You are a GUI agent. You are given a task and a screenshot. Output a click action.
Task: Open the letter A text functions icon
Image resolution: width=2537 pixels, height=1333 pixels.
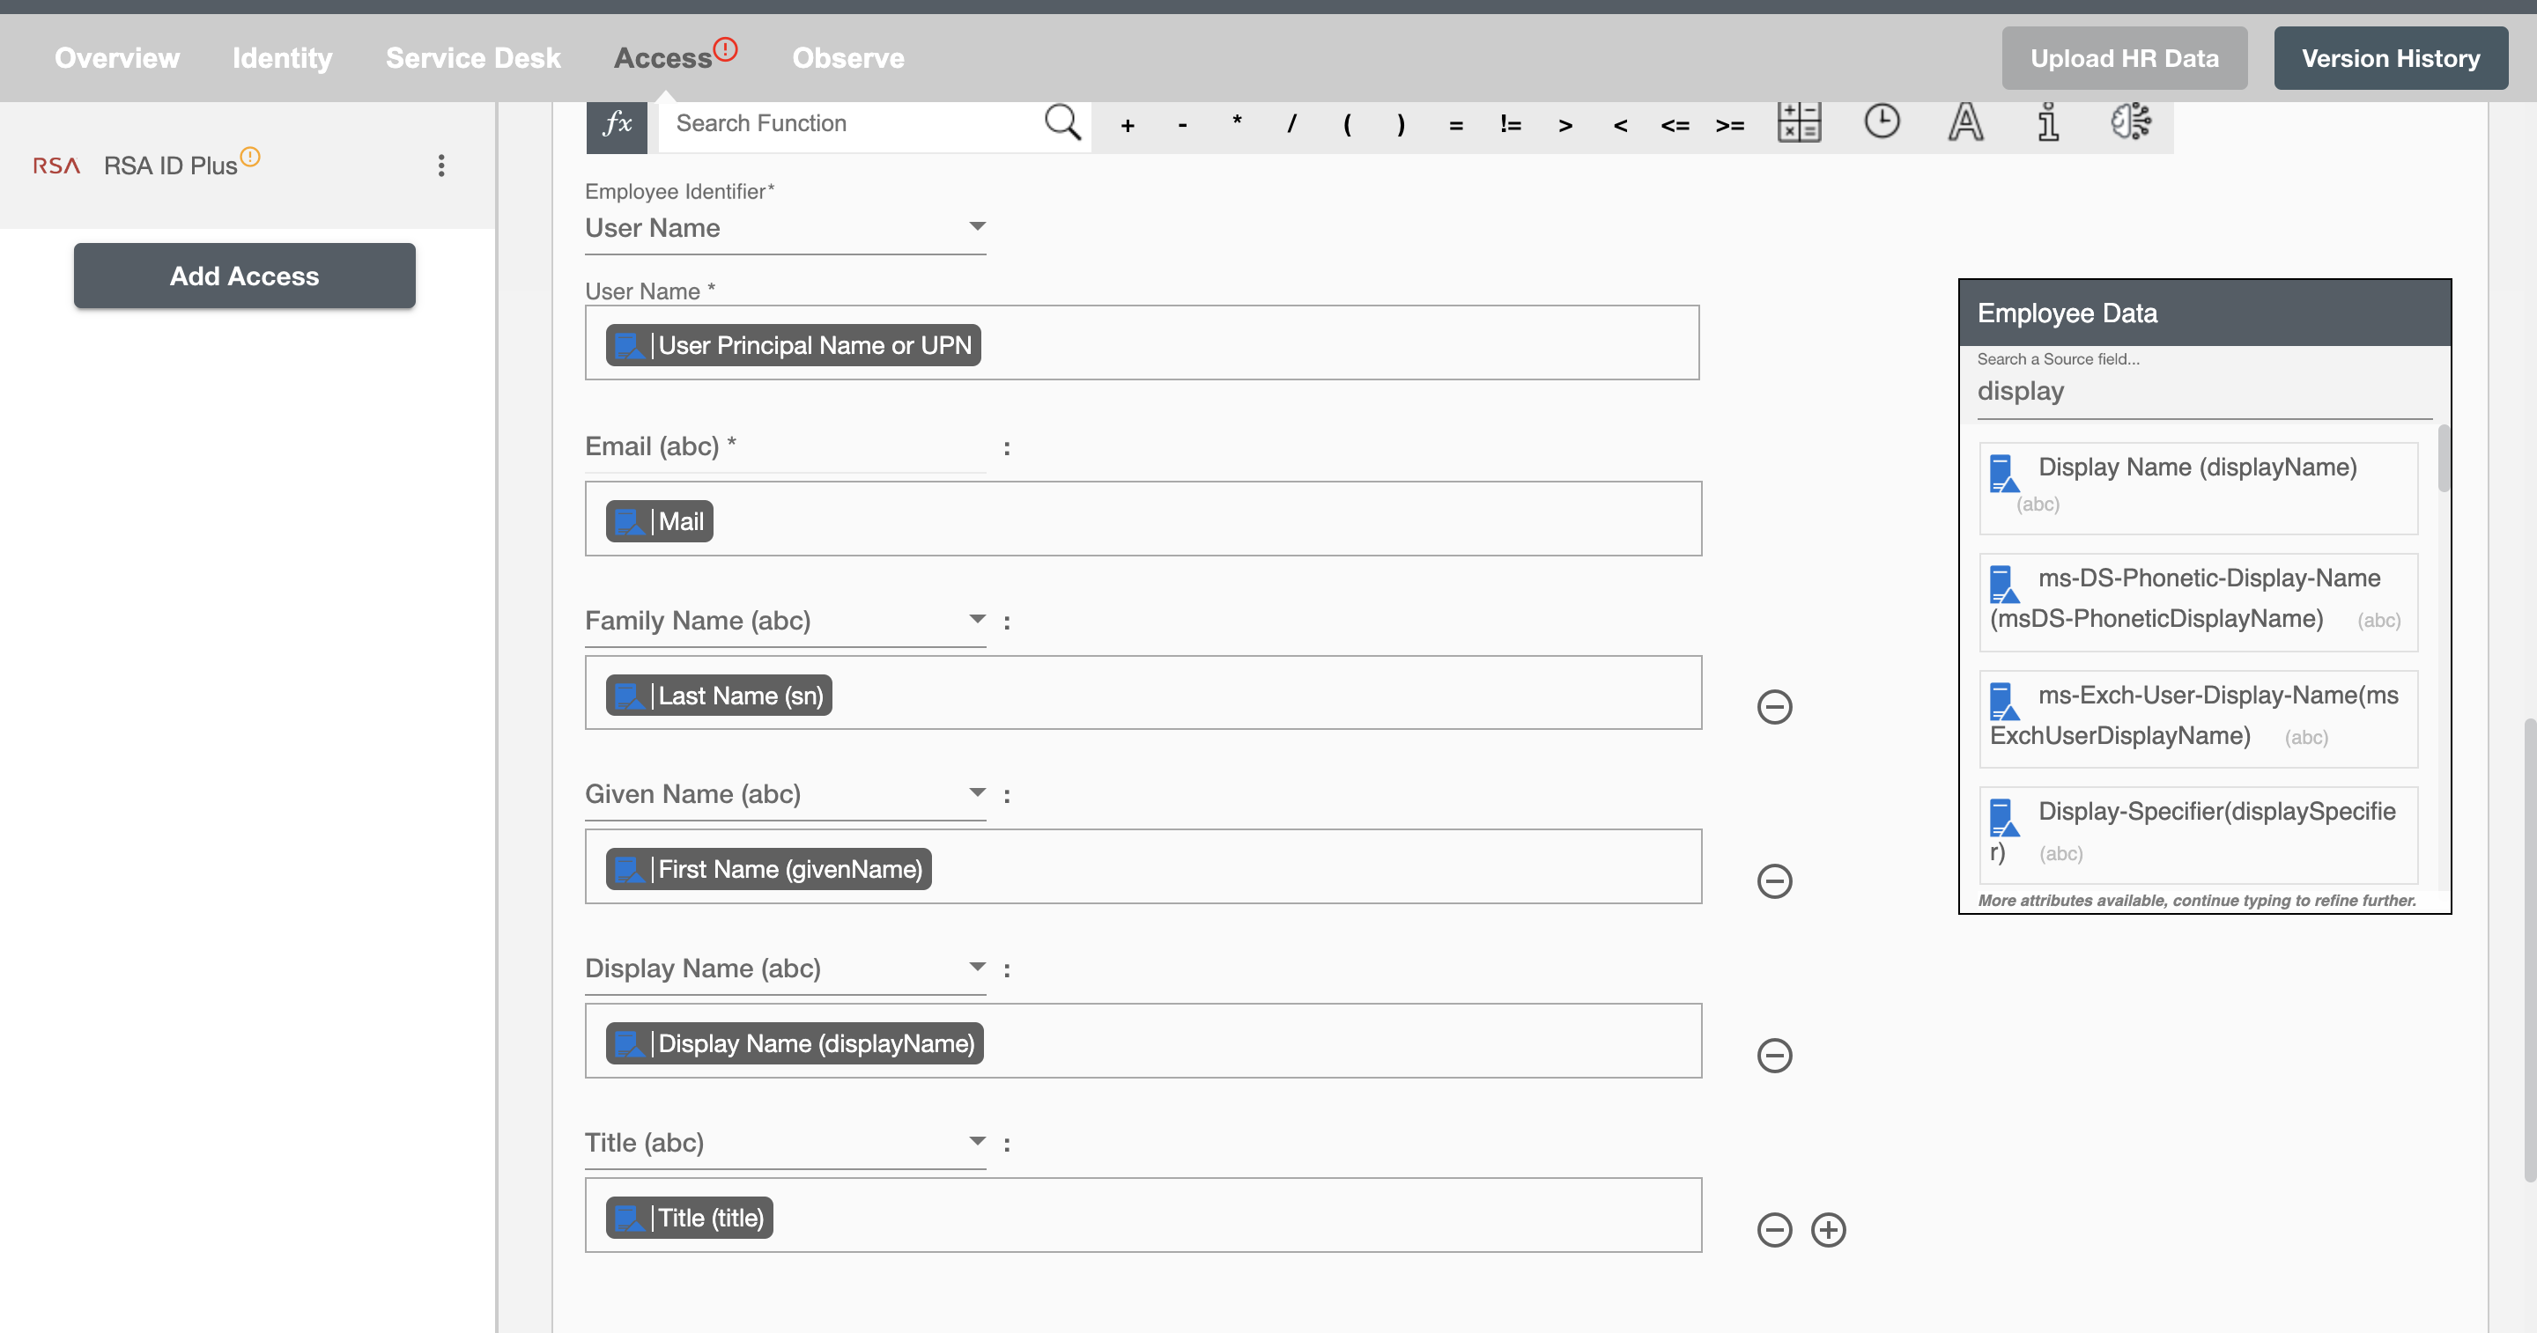click(1966, 122)
